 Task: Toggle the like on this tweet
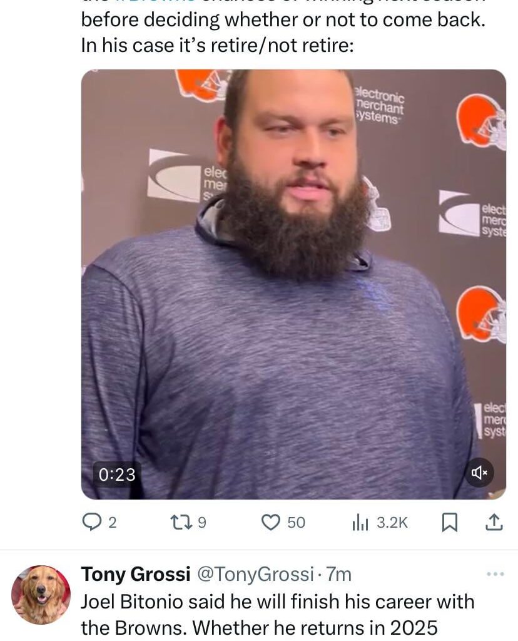click(271, 521)
